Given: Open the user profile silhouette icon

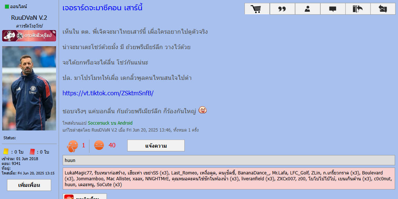Looking at the screenshot, I should pyautogui.click(x=307, y=9).
